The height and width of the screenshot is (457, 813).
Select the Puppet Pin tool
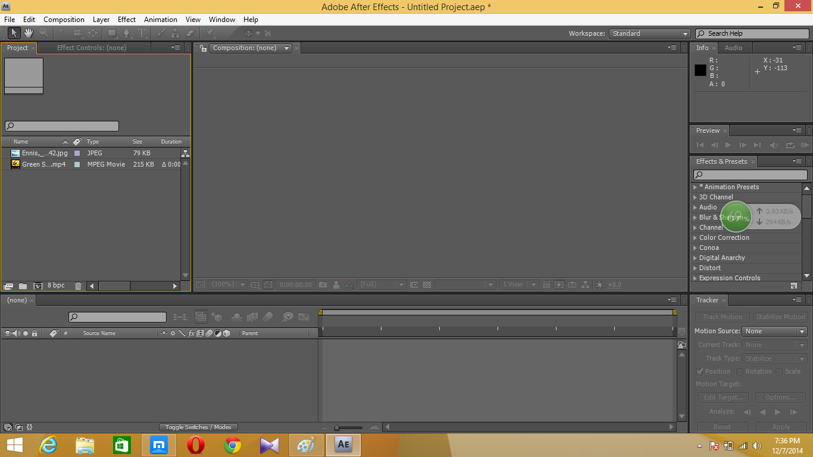tap(209, 33)
